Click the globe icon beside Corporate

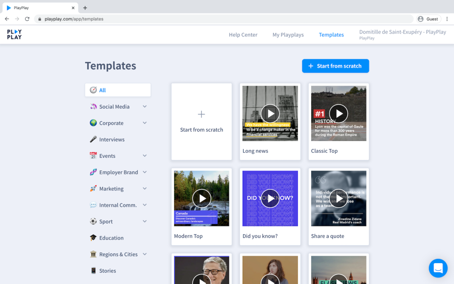[93, 123]
